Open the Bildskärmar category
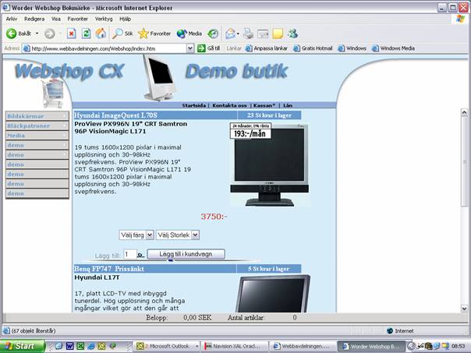471x353 pixels. 37,116
